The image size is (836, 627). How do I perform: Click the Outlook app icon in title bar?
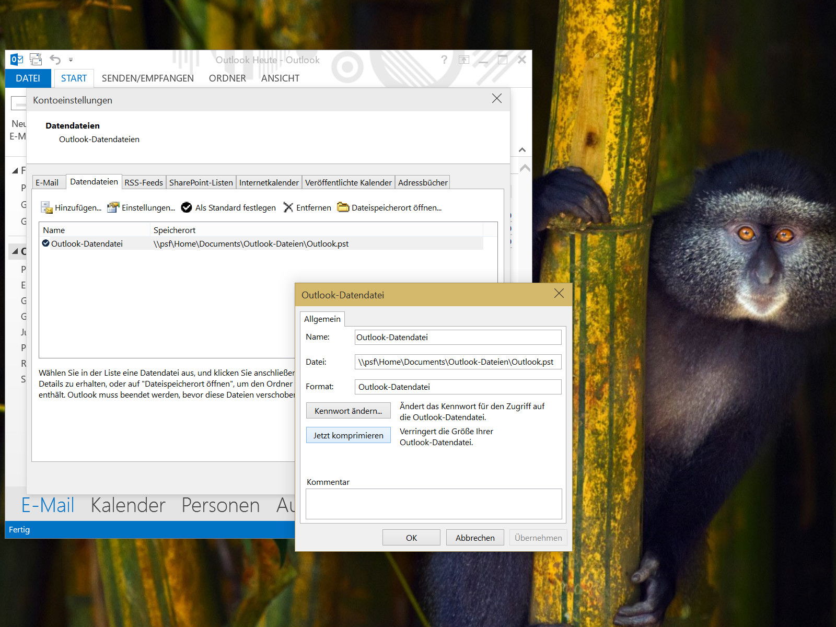[x=17, y=59]
